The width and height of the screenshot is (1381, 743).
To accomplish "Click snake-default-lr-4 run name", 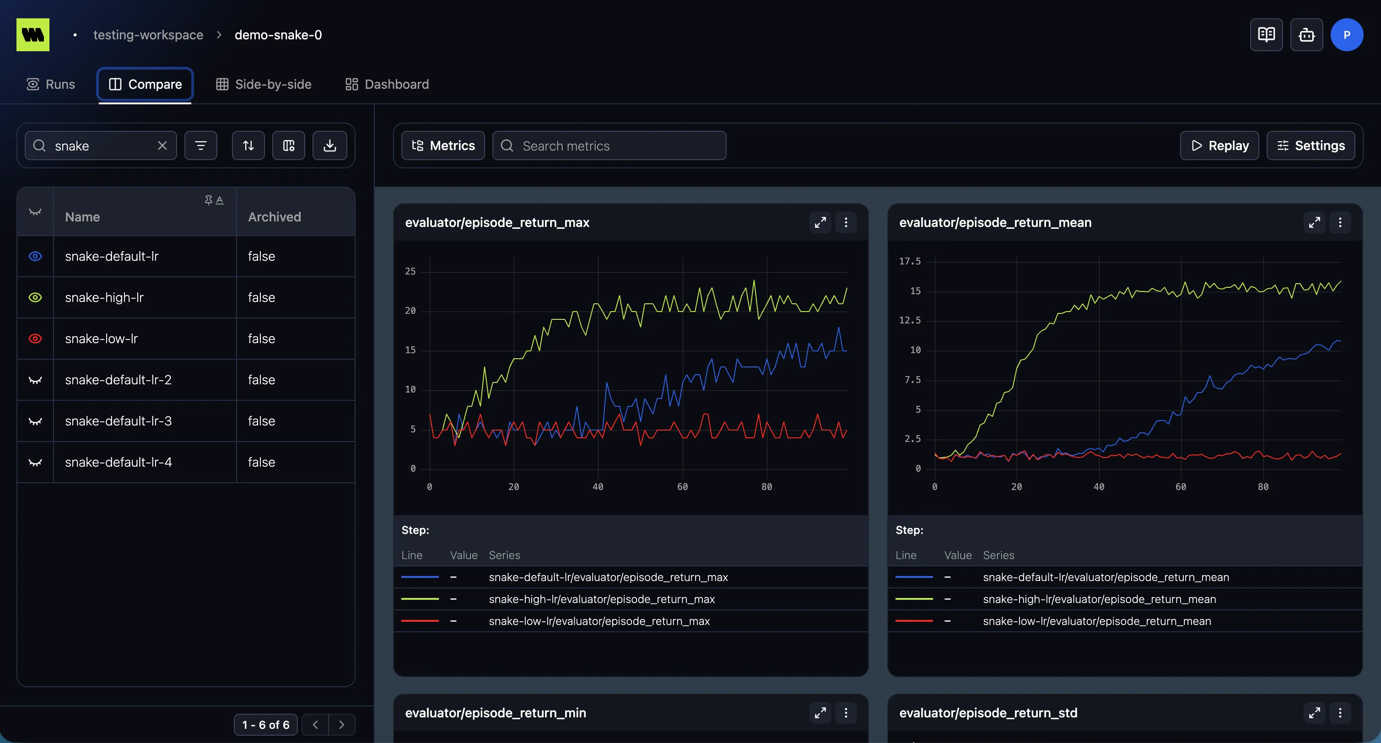I will (x=118, y=462).
